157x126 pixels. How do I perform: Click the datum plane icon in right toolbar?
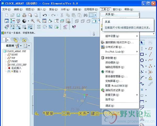pos(150,49)
